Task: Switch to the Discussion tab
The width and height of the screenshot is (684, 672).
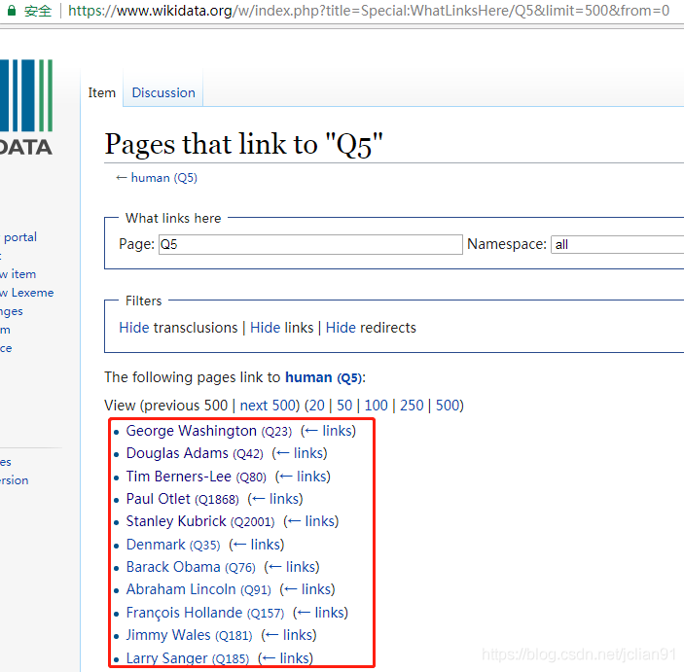Action: click(163, 92)
